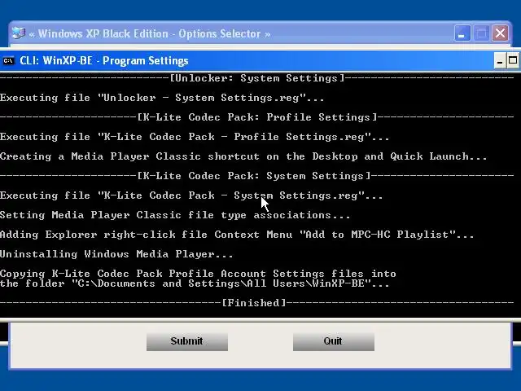Minimize the CLI Program Settings window
The height and width of the screenshot is (391, 521).
(x=500, y=61)
